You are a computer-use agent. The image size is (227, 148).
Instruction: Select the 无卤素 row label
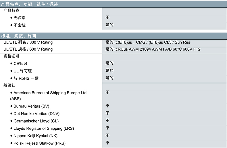[20, 18]
